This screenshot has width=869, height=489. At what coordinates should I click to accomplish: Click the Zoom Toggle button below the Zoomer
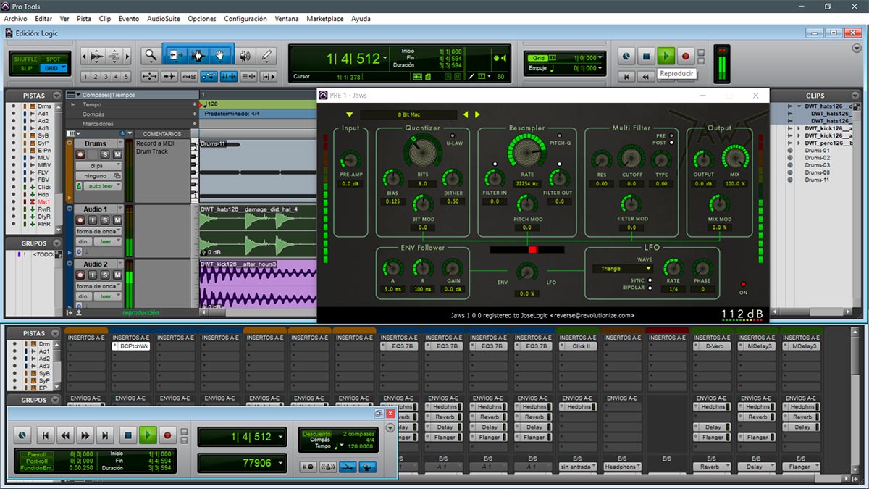click(150, 76)
